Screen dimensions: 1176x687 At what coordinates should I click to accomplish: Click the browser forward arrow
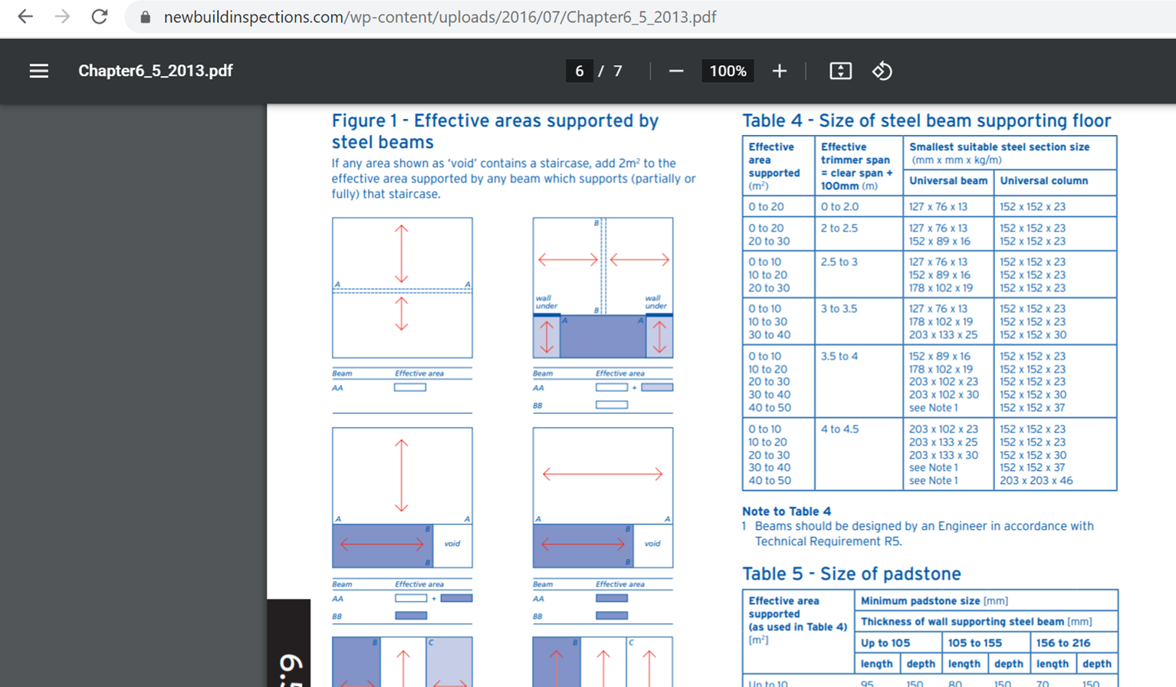(62, 17)
